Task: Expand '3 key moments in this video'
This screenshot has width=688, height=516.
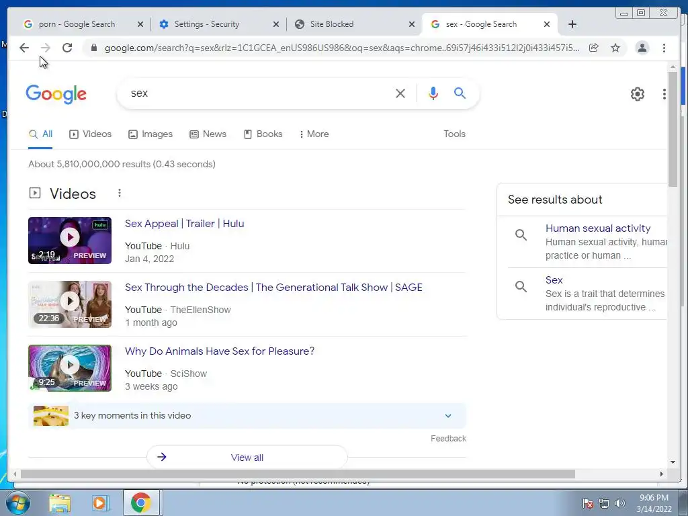Action: tap(247, 415)
